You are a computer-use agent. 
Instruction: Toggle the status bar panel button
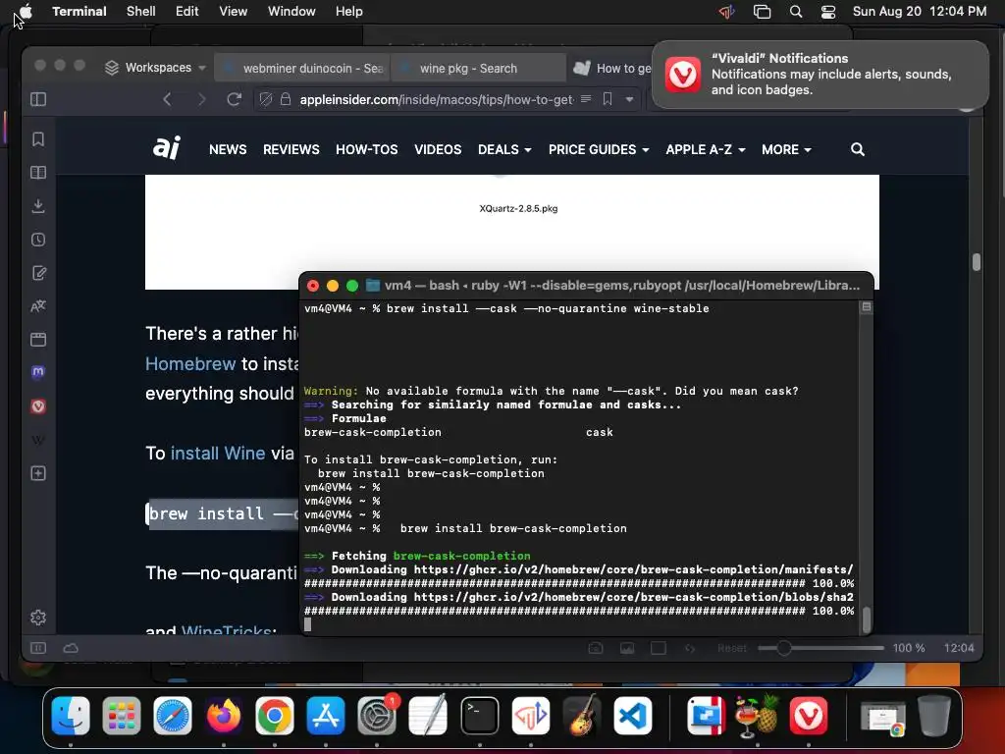(x=38, y=648)
